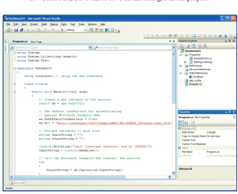This screenshot has height=194, width=238.
Task: Click the Custom Tool property value field
Action: (x=221, y=140)
